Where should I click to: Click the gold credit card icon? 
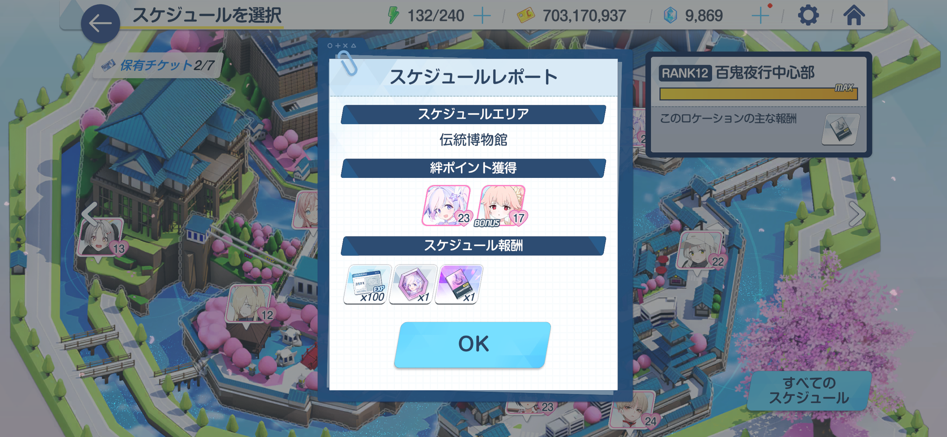(x=526, y=15)
